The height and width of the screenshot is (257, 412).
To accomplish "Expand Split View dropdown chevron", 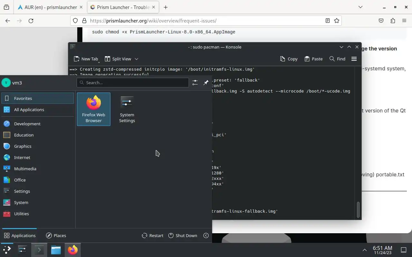I will 136,59.
